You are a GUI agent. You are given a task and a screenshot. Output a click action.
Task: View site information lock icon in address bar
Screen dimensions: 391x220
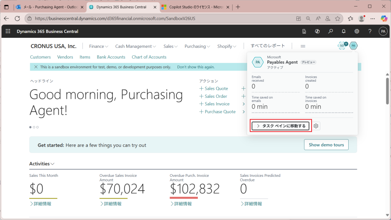(x=29, y=18)
